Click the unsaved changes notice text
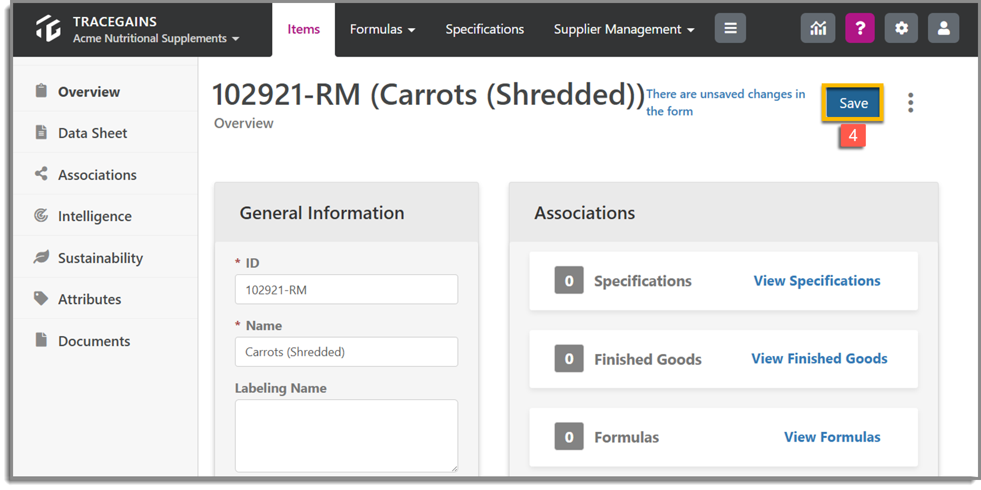This screenshot has height=490, width=981. 725,102
